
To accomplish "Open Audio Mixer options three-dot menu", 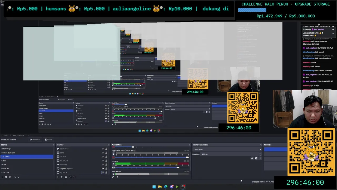I will pos(117,177).
